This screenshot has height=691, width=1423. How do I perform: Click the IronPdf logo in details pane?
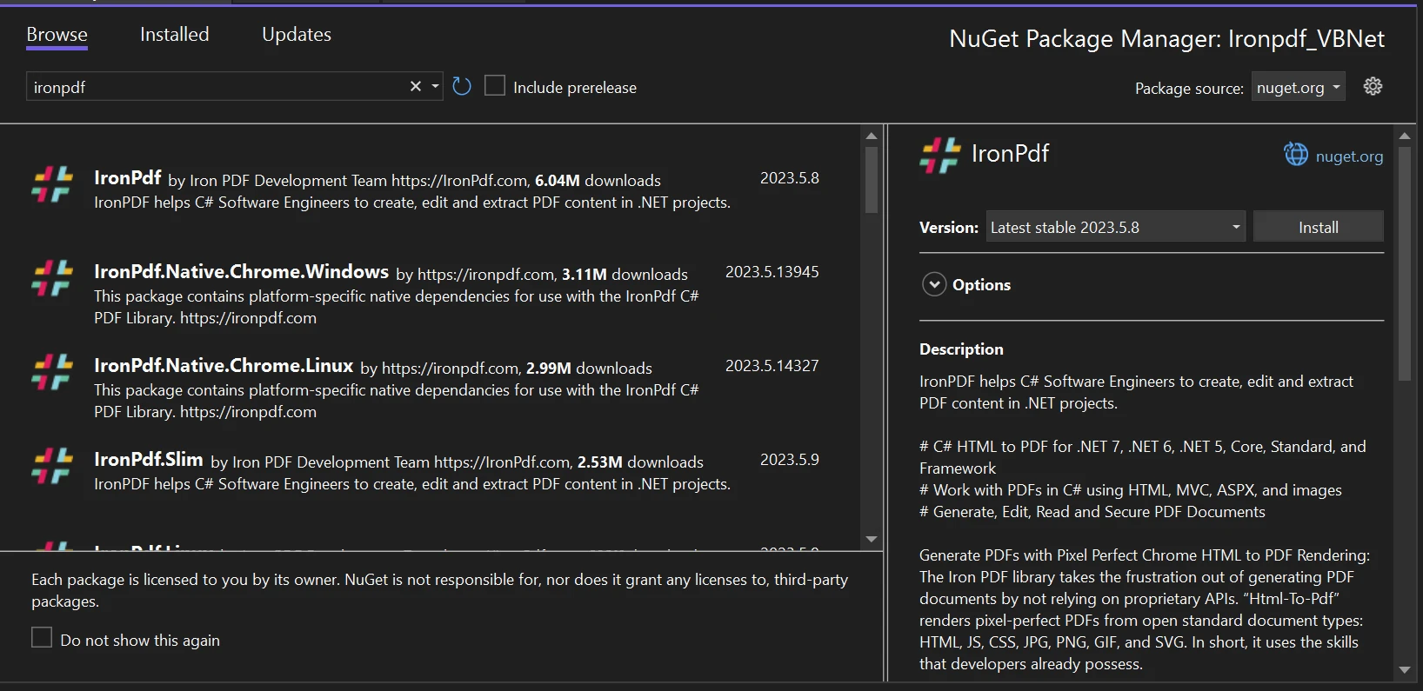click(940, 156)
